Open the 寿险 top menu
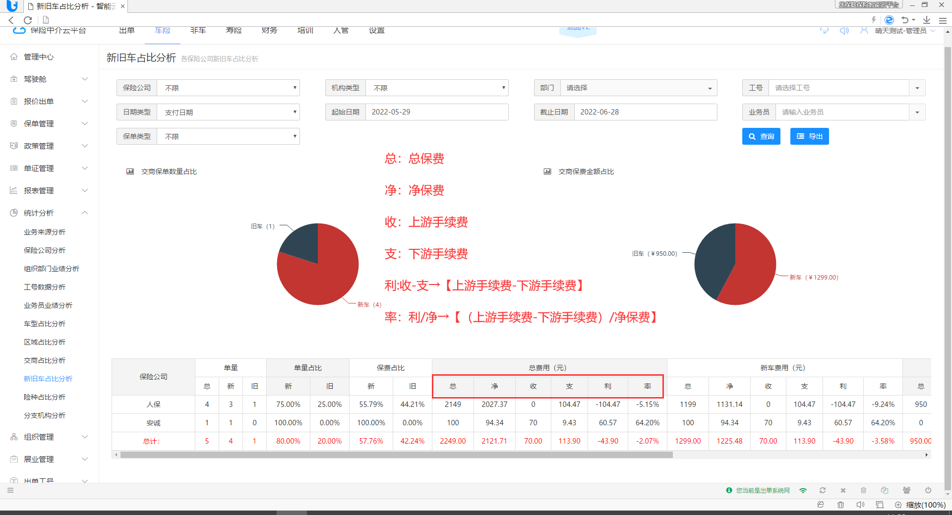Image resolution: width=952 pixels, height=515 pixels. point(234,30)
